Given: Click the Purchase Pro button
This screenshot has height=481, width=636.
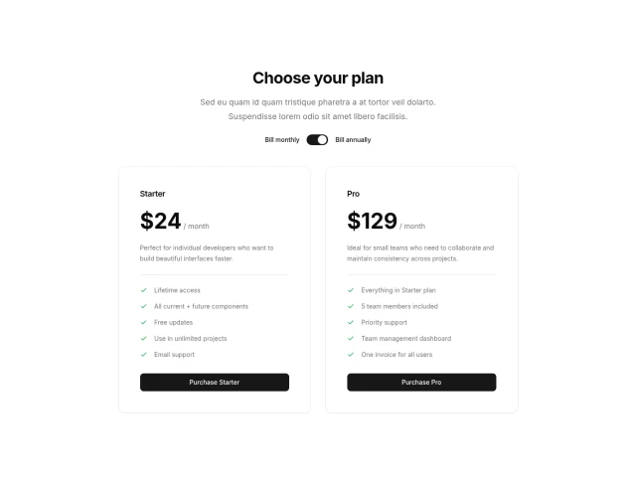Looking at the screenshot, I should coord(421,383).
